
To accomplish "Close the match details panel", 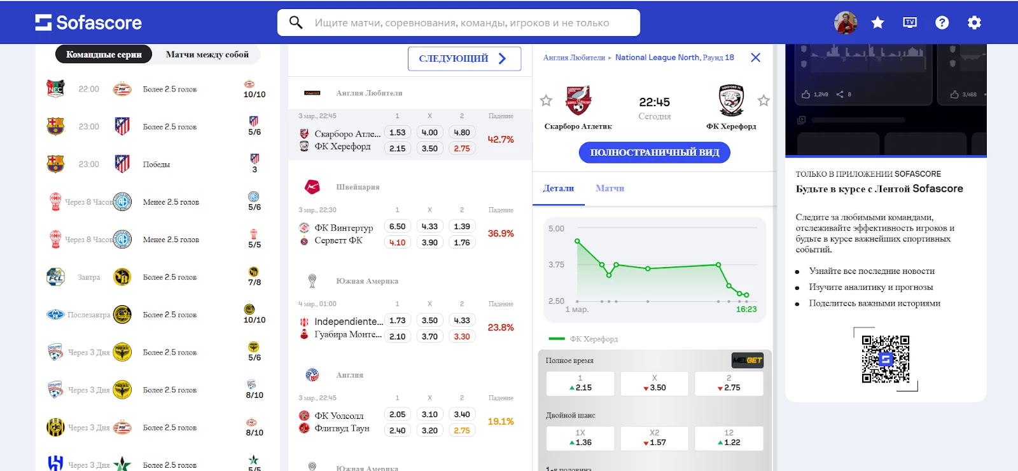I will coord(755,58).
